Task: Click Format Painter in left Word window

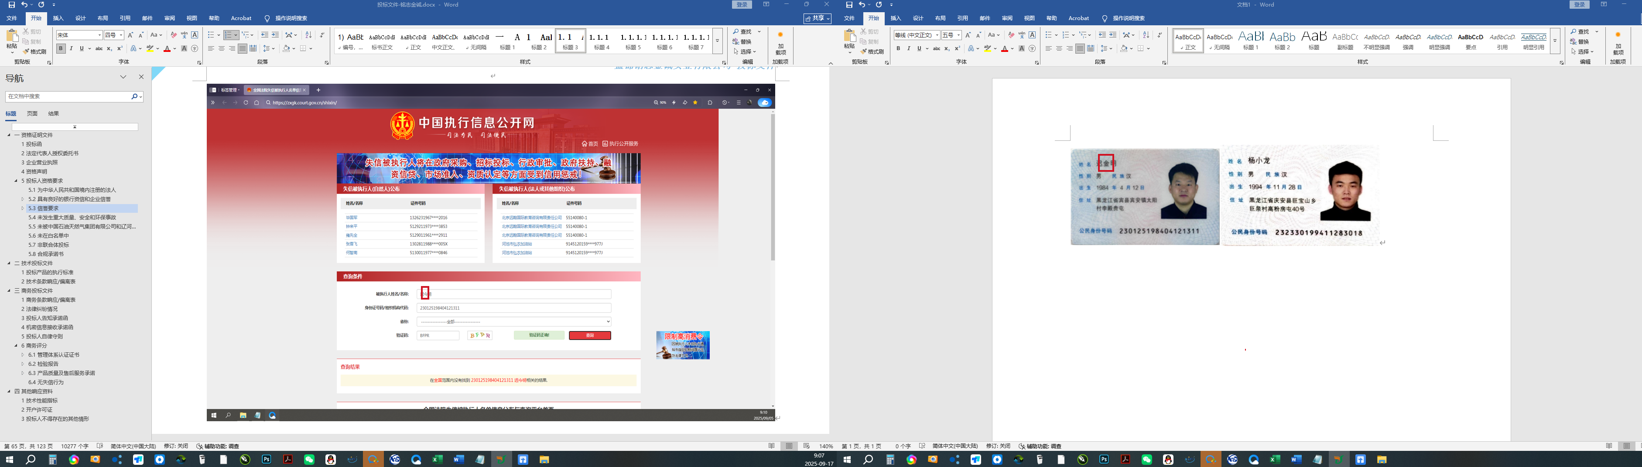Action: point(34,51)
